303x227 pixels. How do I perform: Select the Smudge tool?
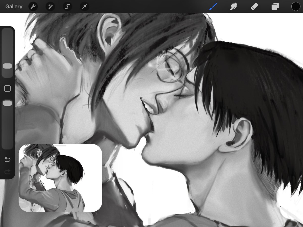click(x=234, y=7)
